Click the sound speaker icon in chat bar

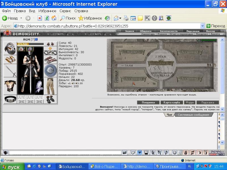click(x=166, y=152)
